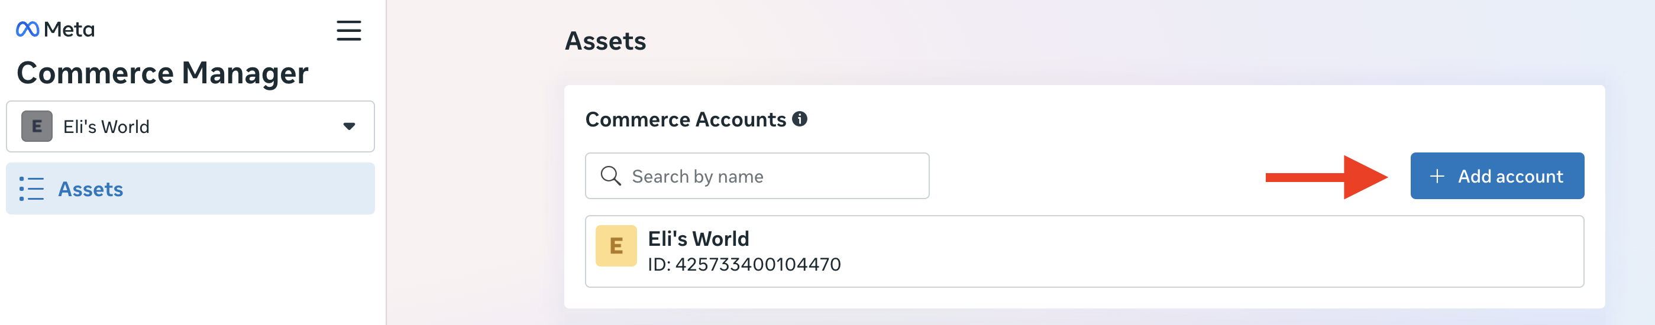Viewport: 1655px width, 325px height.
Task: Click the Meta infinity logo
Action: click(27, 30)
